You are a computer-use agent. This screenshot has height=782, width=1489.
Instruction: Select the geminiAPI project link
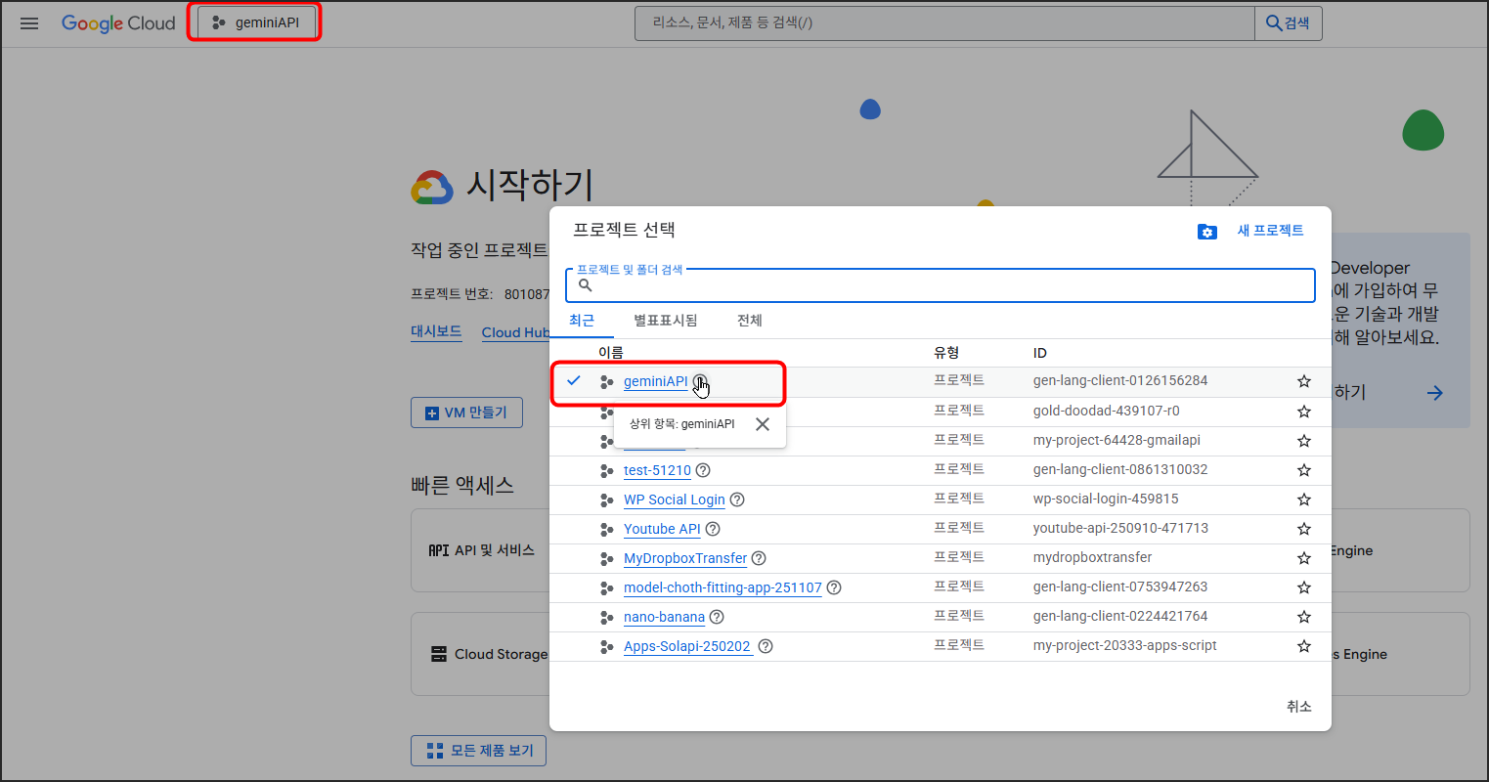click(655, 382)
